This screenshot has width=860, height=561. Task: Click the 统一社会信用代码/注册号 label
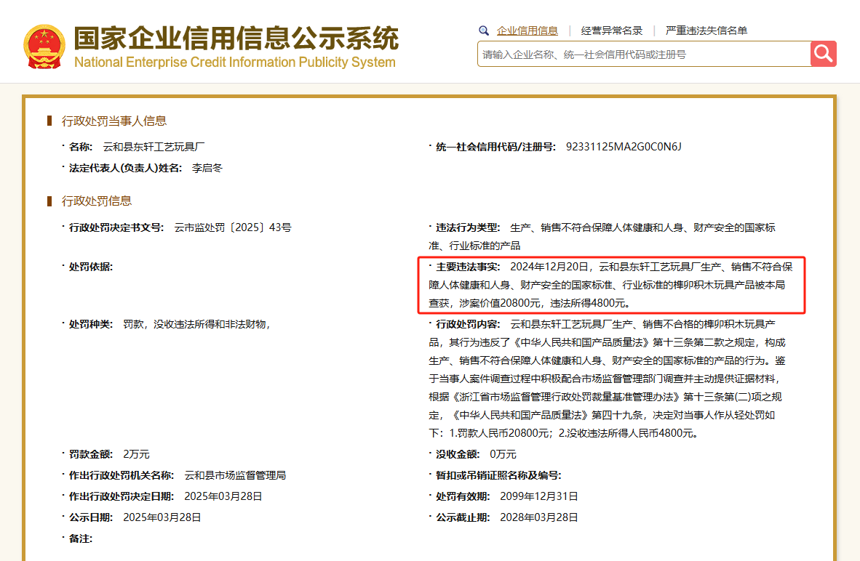point(495,147)
